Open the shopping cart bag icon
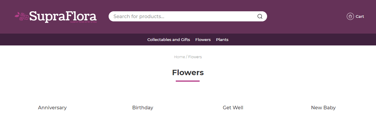The width and height of the screenshot is (376, 120). pos(350,16)
